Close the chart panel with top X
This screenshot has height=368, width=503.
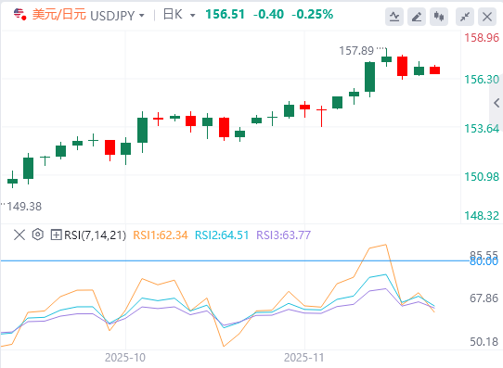[487, 17]
